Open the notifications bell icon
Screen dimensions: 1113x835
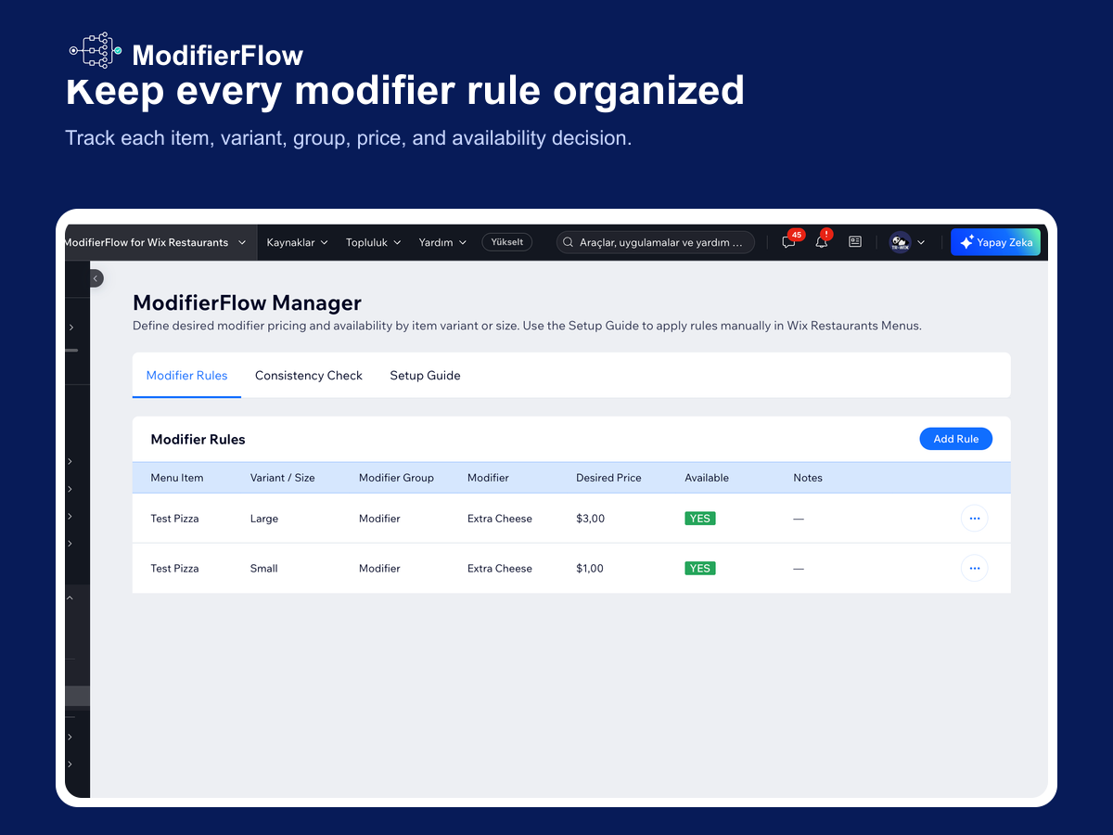[822, 242]
